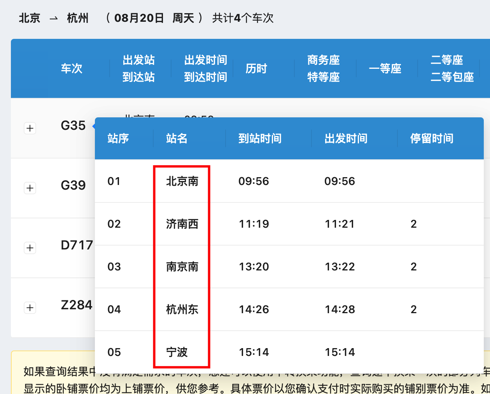490x394 pixels.
Task: Select station name 济南西
Action: click(x=182, y=224)
